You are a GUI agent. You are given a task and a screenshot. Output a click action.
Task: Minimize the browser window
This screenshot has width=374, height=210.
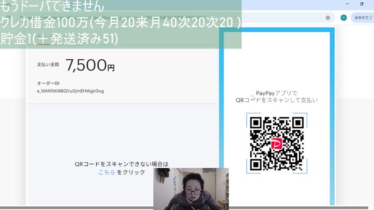click(x=347, y=4)
